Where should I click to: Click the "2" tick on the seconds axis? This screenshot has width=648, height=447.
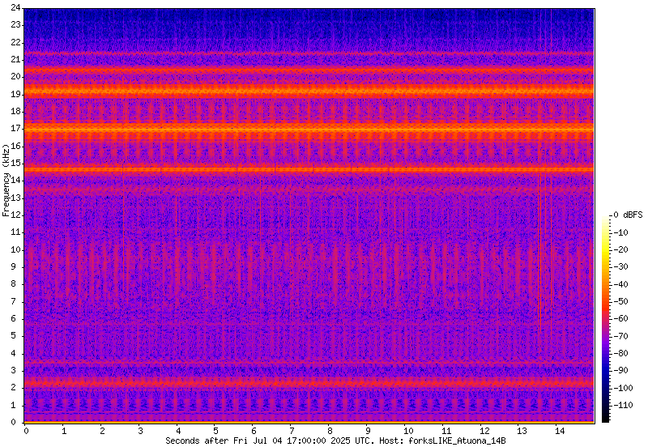[102, 432]
